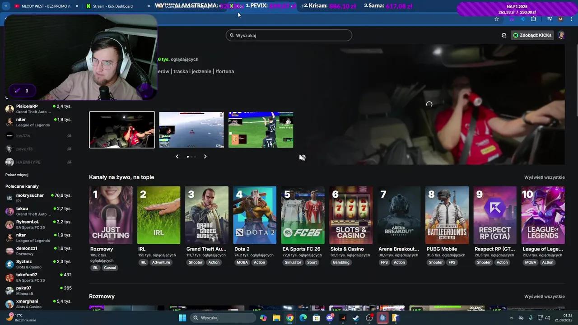Viewport: 578px width, 325px height.
Task: Click the Gambling tag under Slots & Casino
Action: coord(341,262)
